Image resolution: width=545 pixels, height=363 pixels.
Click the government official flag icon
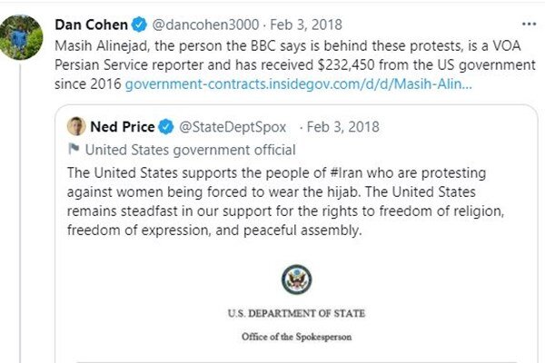[x=74, y=150]
